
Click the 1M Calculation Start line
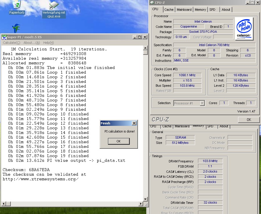click(59, 49)
